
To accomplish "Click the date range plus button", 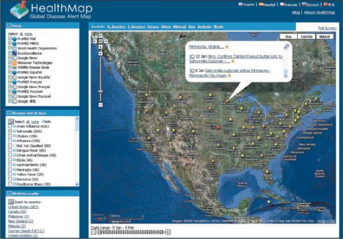I will click(167, 232).
